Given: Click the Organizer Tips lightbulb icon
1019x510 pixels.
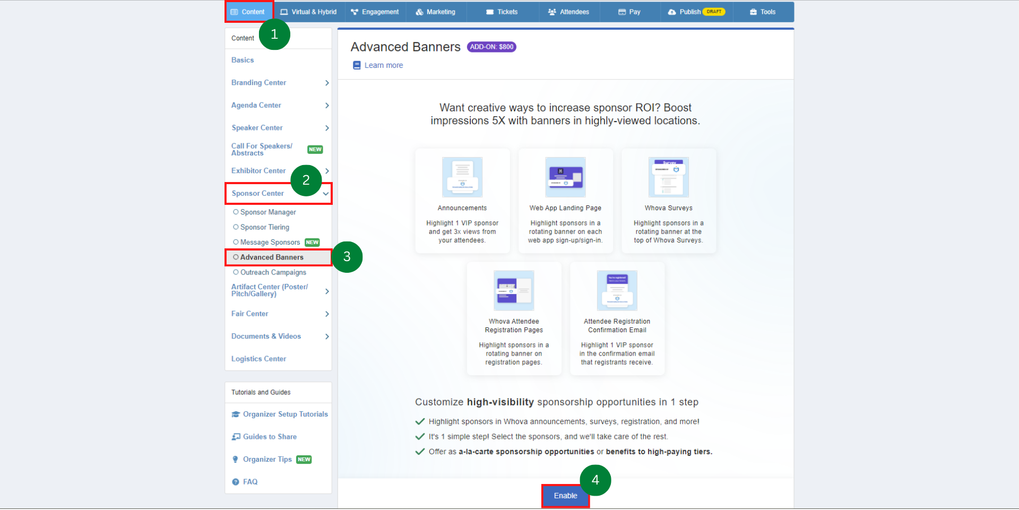Looking at the screenshot, I should click(x=236, y=460).
